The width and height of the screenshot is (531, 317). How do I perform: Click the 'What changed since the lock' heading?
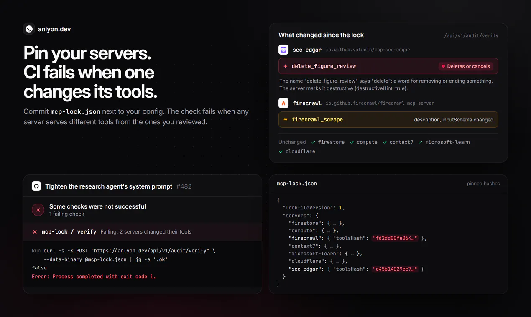[x=321, y=35]
